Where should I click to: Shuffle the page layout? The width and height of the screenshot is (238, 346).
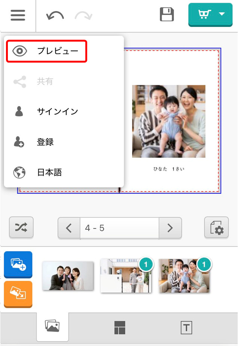click(21, 228)
